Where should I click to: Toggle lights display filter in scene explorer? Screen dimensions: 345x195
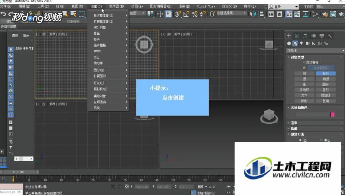10,61
